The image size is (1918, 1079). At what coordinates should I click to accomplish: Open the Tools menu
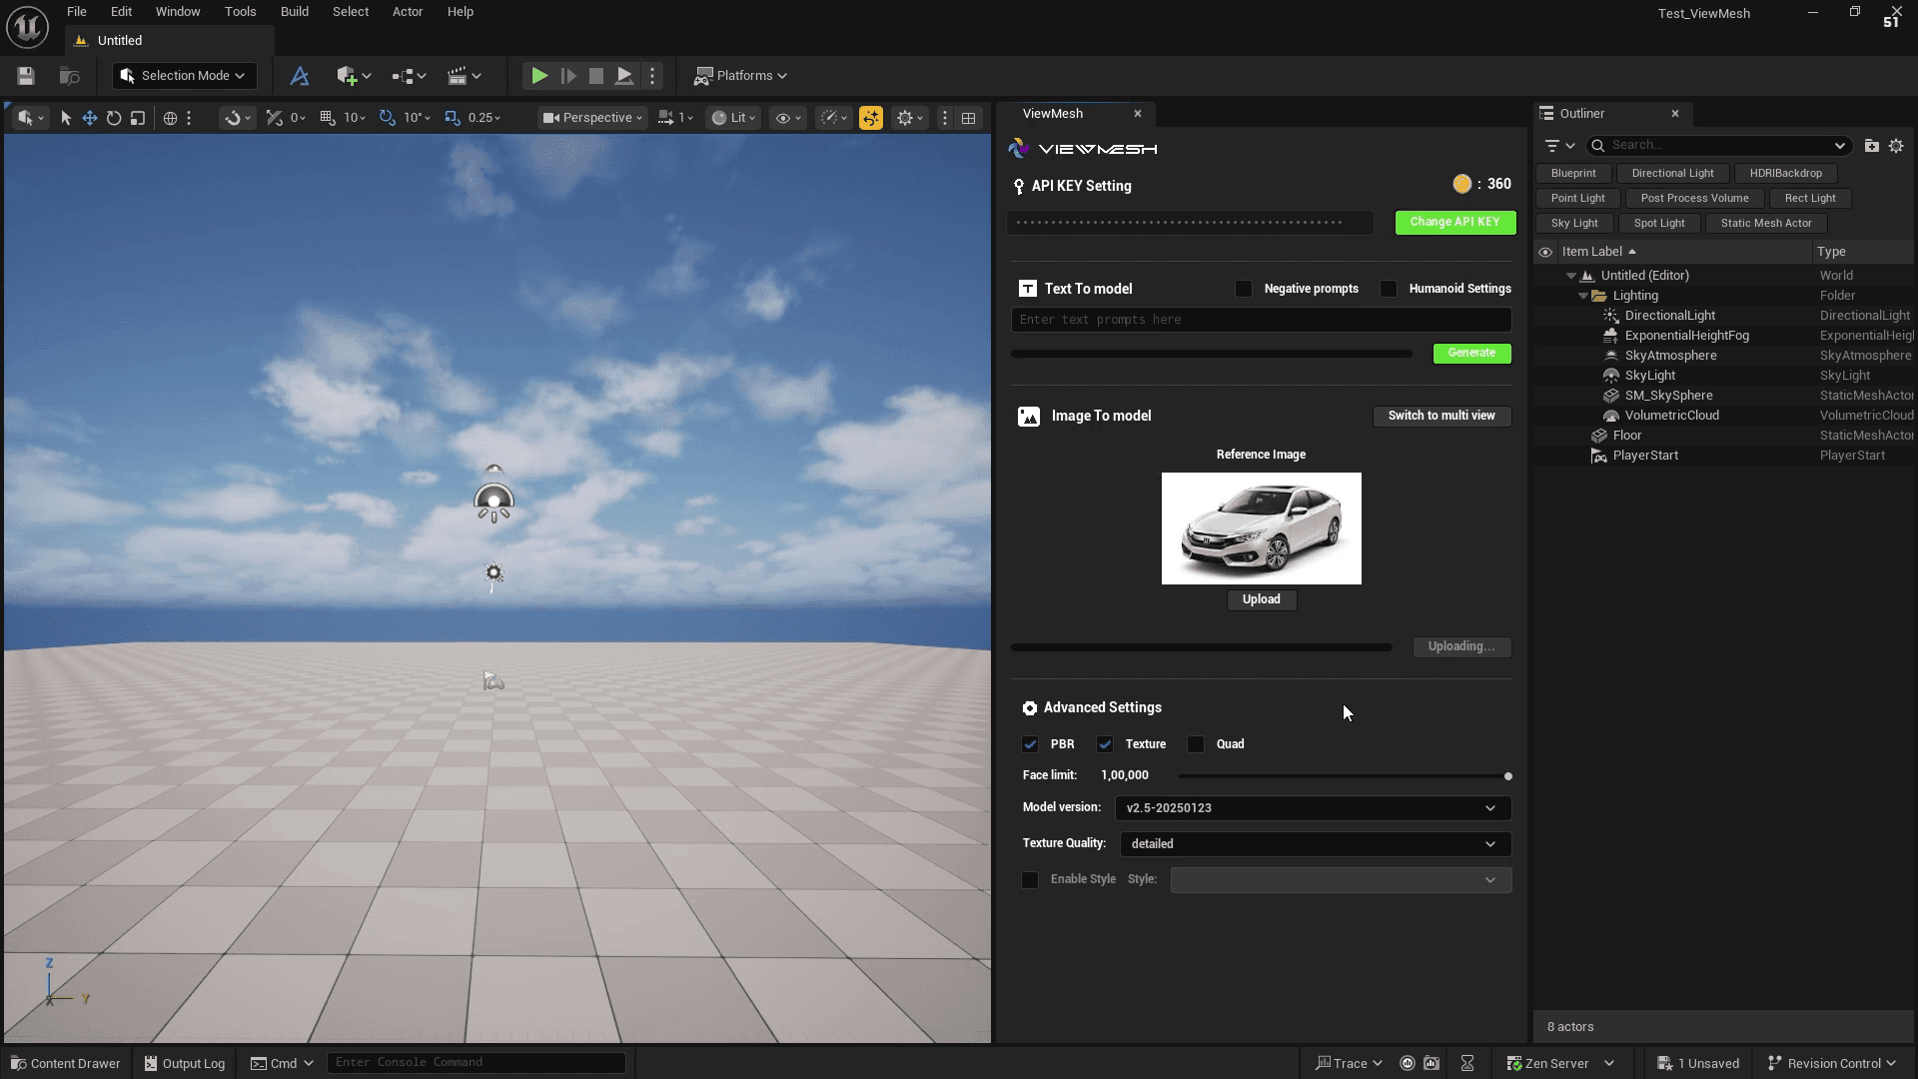[240, 12]
